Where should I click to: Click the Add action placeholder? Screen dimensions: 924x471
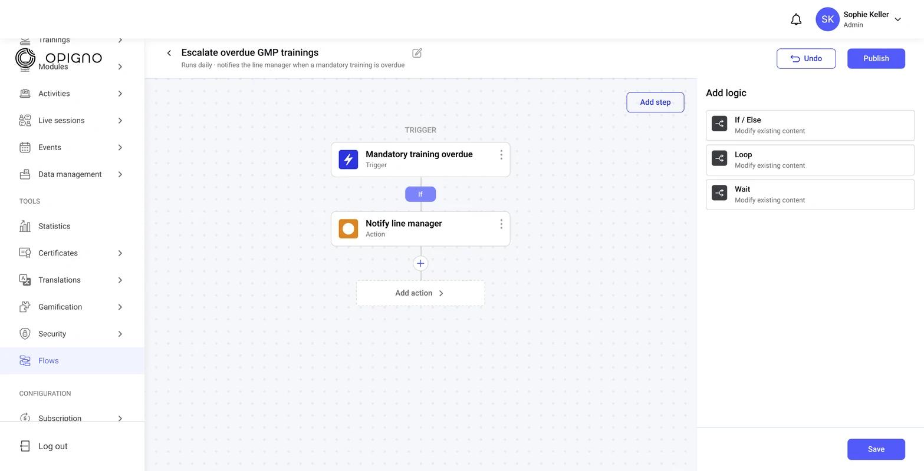tap(420, 293)
